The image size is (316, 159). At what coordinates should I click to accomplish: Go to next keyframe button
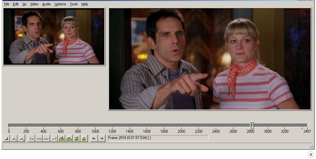[x=69, y=138]
